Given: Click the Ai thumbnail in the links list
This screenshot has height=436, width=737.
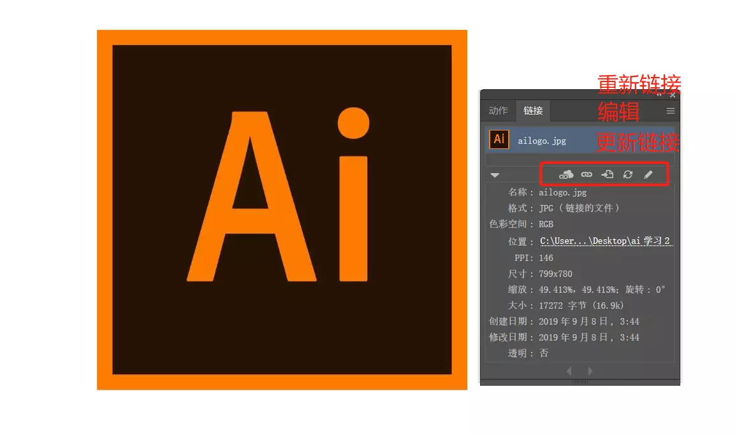Looking at the screenshot, I should click(499, 139).
